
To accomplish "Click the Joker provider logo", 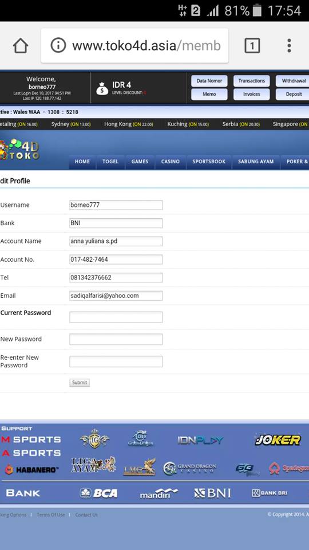I will tap(278, 440).
